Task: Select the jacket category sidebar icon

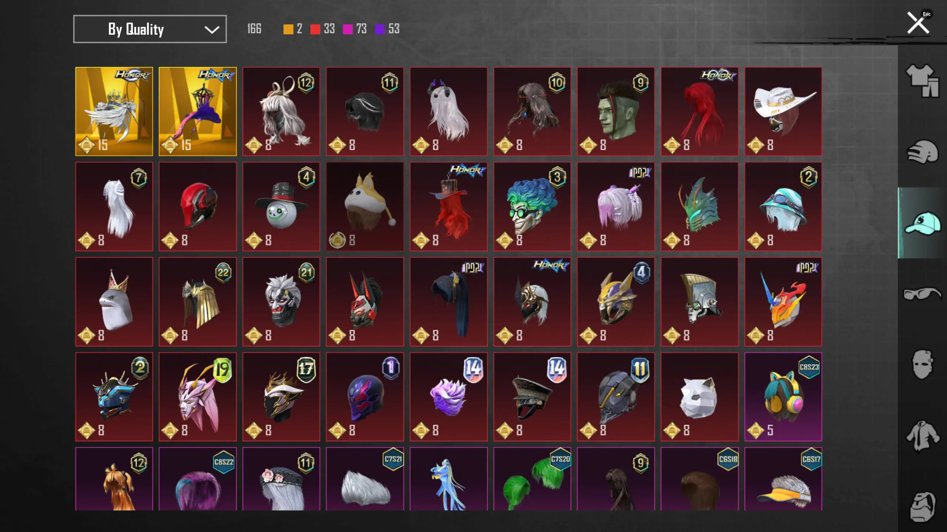Action: (922, 436)
